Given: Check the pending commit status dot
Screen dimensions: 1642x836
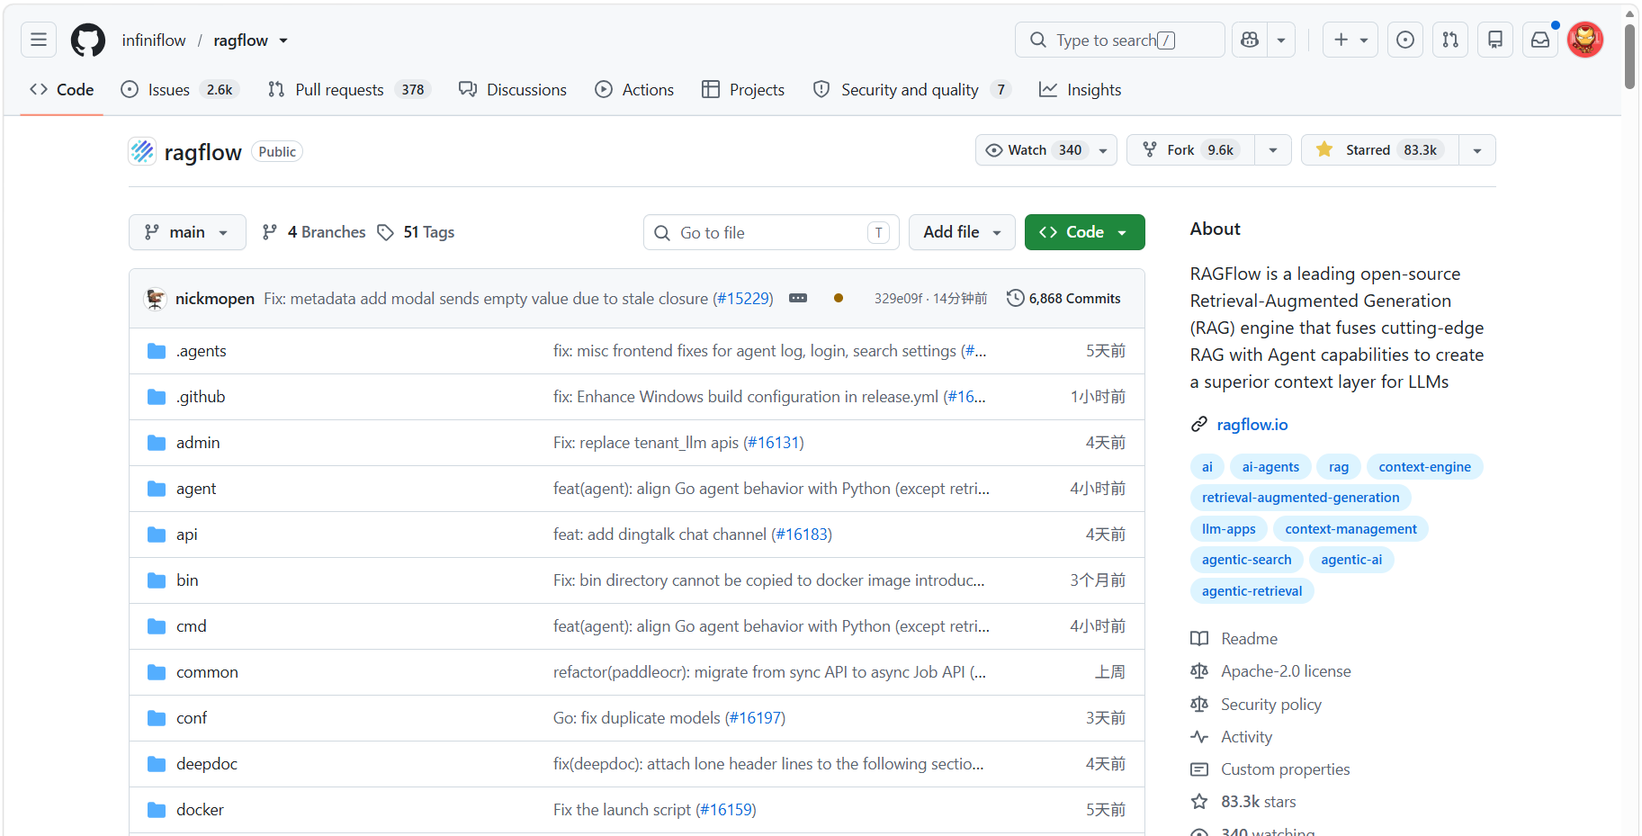Looking at the screenshot, I should coord(839,298).
